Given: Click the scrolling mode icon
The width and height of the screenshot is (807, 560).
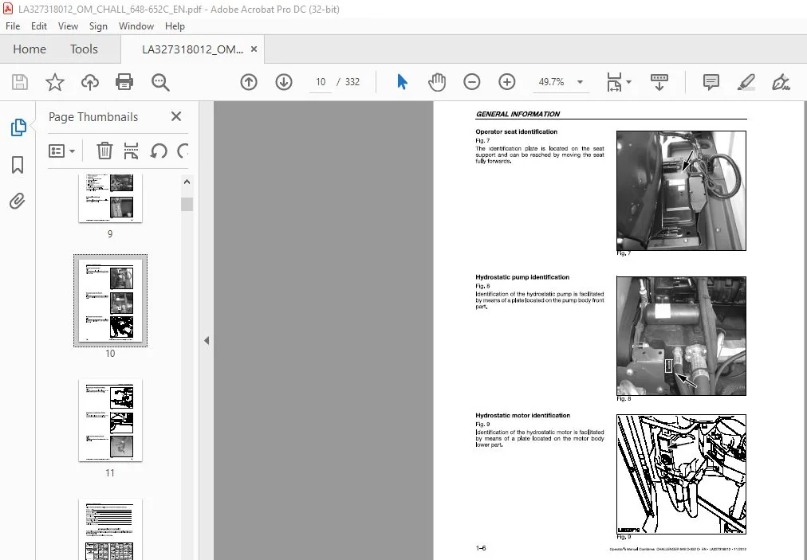Looking at the screenshot, I should pos(659,82).
